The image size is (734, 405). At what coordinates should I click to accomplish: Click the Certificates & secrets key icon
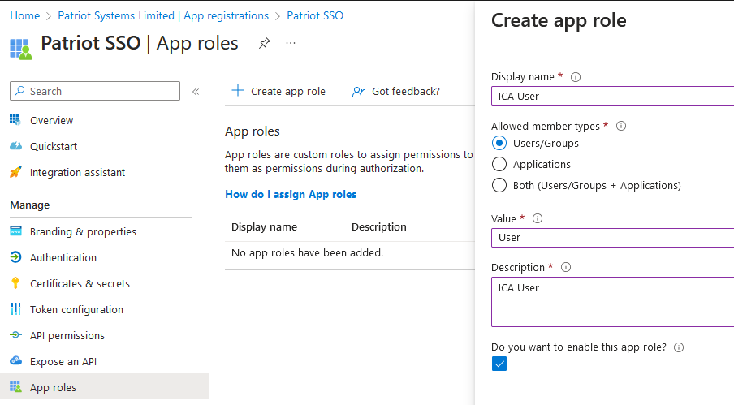click(x=15, y=283)
